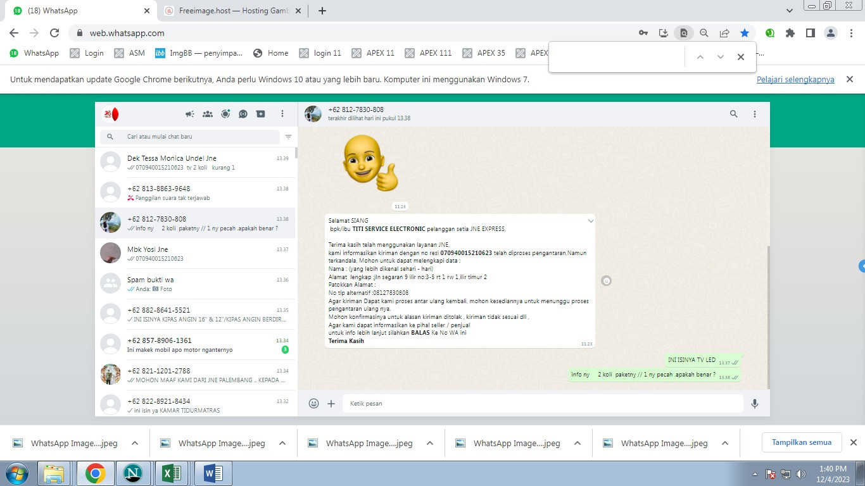Screen dimensions: 865x486
Task: Open the Channels icon in WhatsApp header
Action: coord(243,115)
